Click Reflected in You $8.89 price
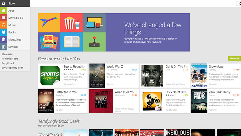The width and height of the screenshot is (241, 136). tap(84, 95)
